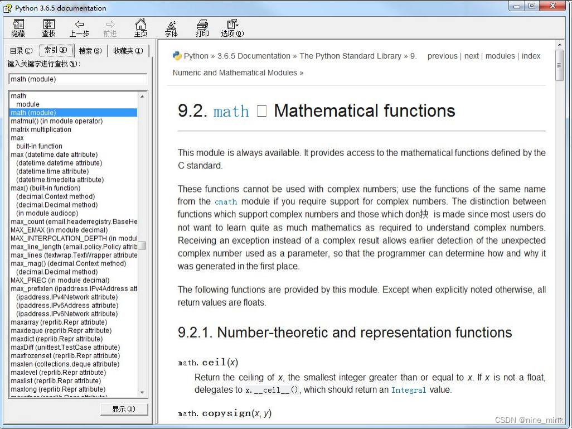Click the Font (字体) toolbar icon

point(171,28)
